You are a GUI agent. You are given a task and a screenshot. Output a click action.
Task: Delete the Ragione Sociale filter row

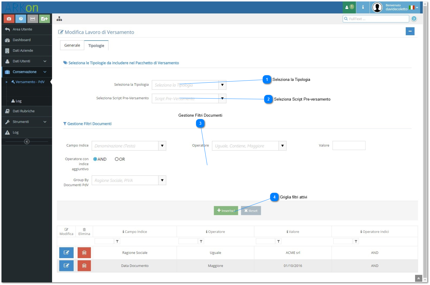tap(84, 252)
